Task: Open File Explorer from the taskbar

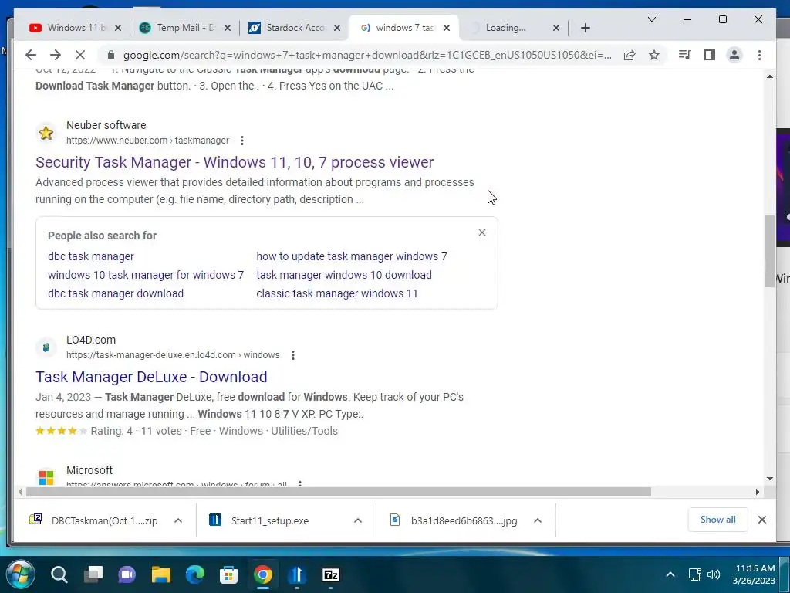Action: [160, 574]
